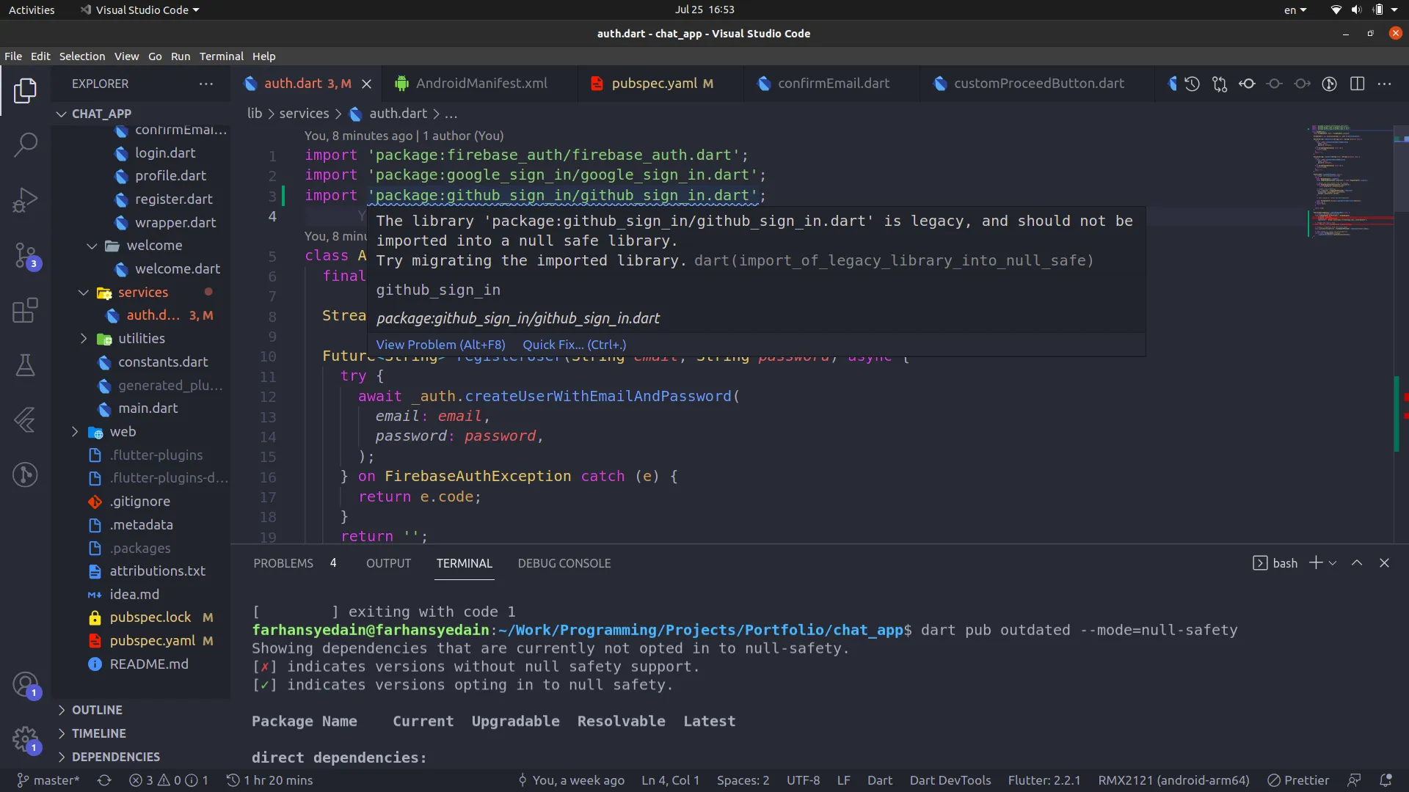
Task: Open the Run and Debug view
Action: point(26,200)
